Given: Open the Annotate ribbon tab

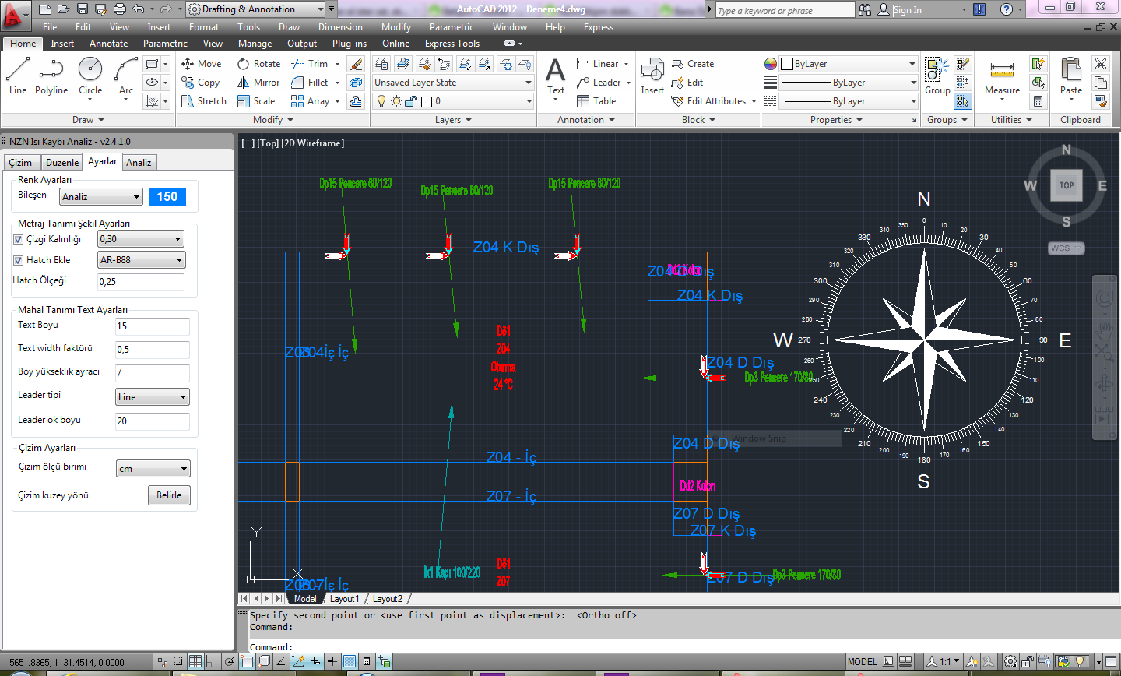Looking at the screenshot, I should pyautogui.click(x=108, y=44).
